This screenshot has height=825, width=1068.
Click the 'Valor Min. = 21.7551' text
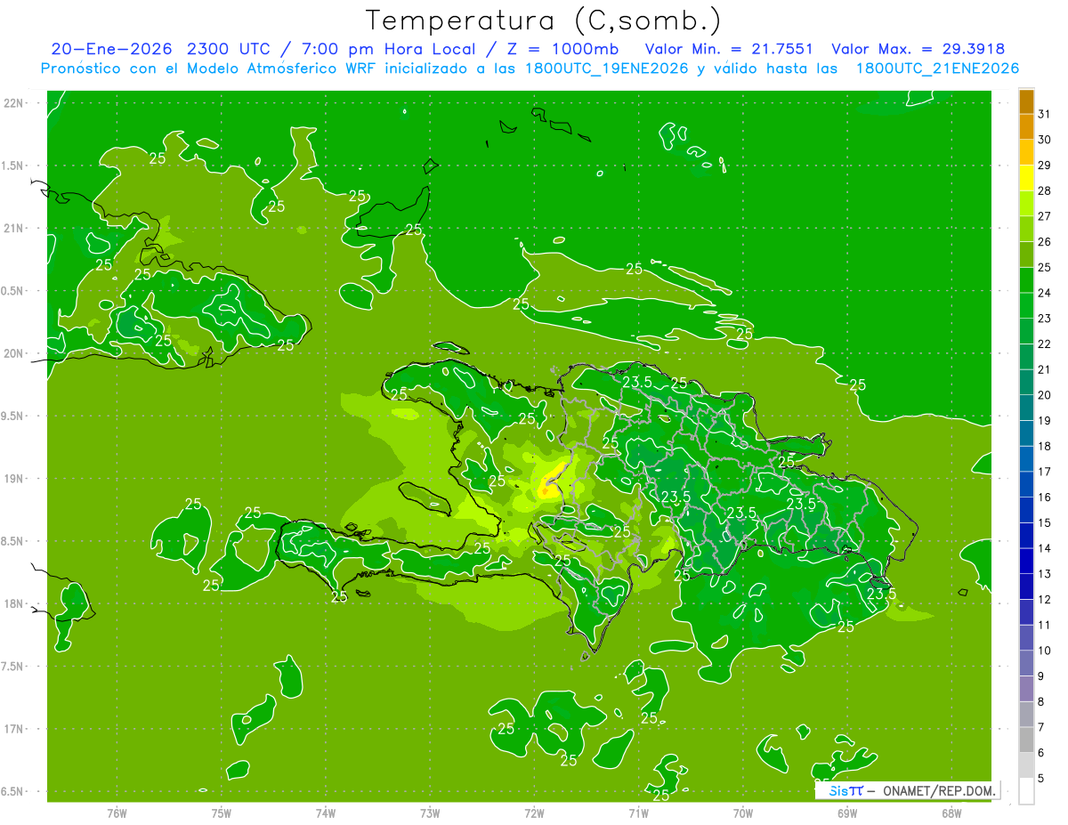click(x=729, y=48)
